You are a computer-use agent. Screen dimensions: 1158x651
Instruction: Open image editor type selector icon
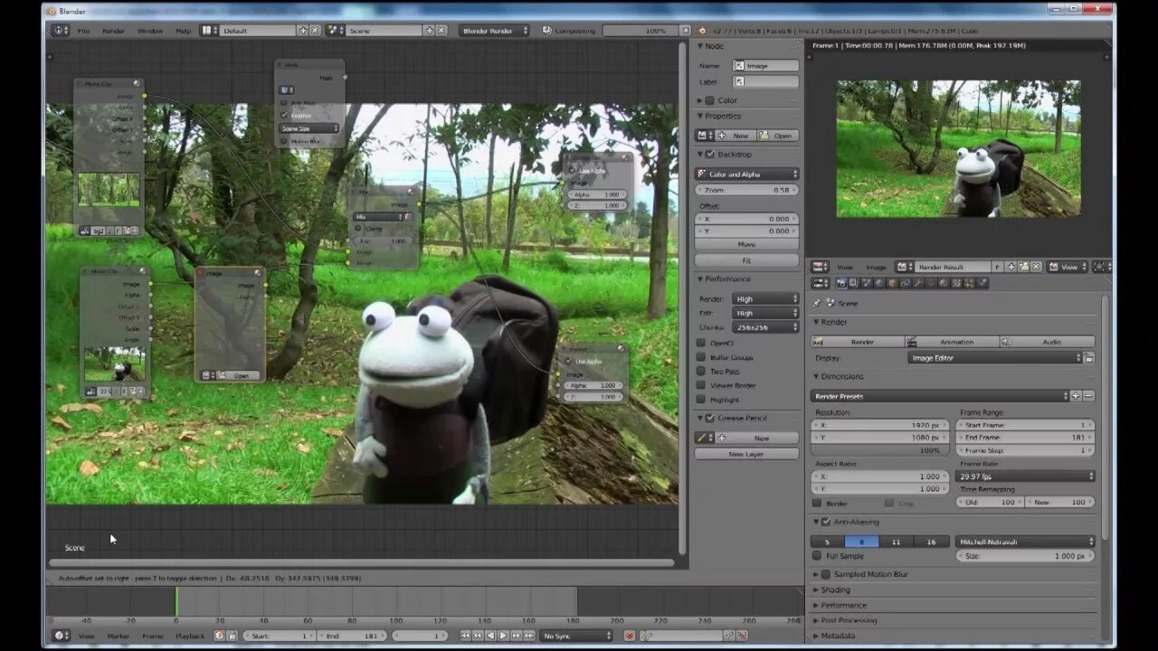(820, 267)
